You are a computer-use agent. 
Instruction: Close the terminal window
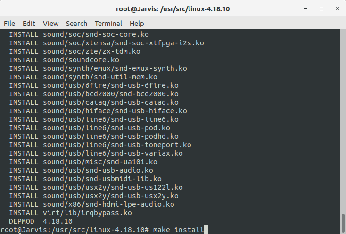click(338, 8)
